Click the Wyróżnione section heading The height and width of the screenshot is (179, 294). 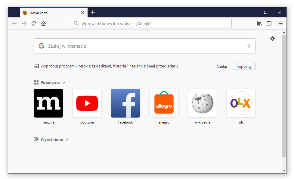coord(52,140)
